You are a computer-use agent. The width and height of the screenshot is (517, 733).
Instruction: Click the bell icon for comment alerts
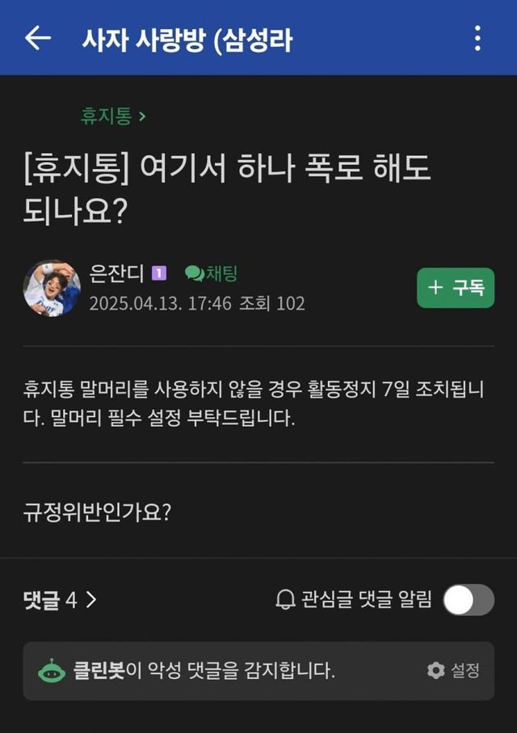tap(285, 600)
